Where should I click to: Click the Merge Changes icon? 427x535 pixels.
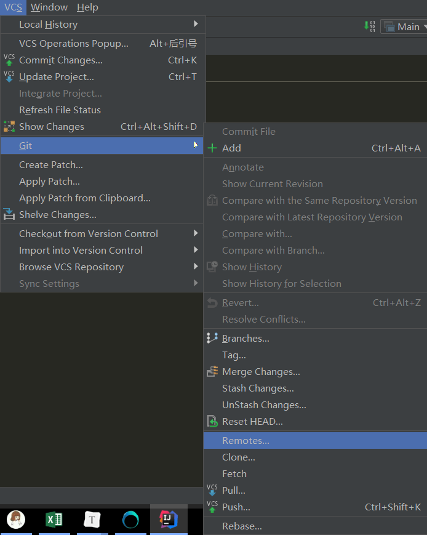click(x=212, y=372)
